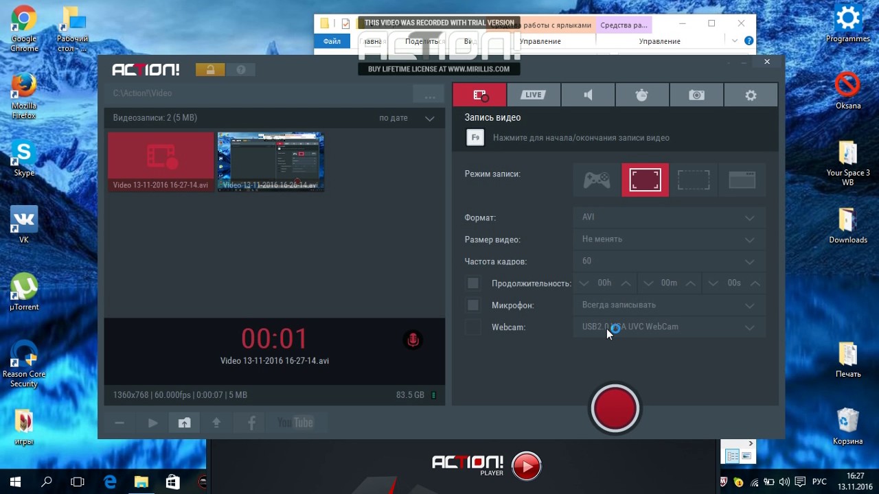Screen dimensions: 879x494
Task: Open the Корзина recycle bin
Action: (x=848, y=427)
